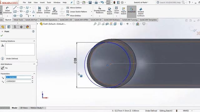Open the Move Entities dropdown arrow
This screenshot has height=112, width=200.
click(x=92, y=16)
